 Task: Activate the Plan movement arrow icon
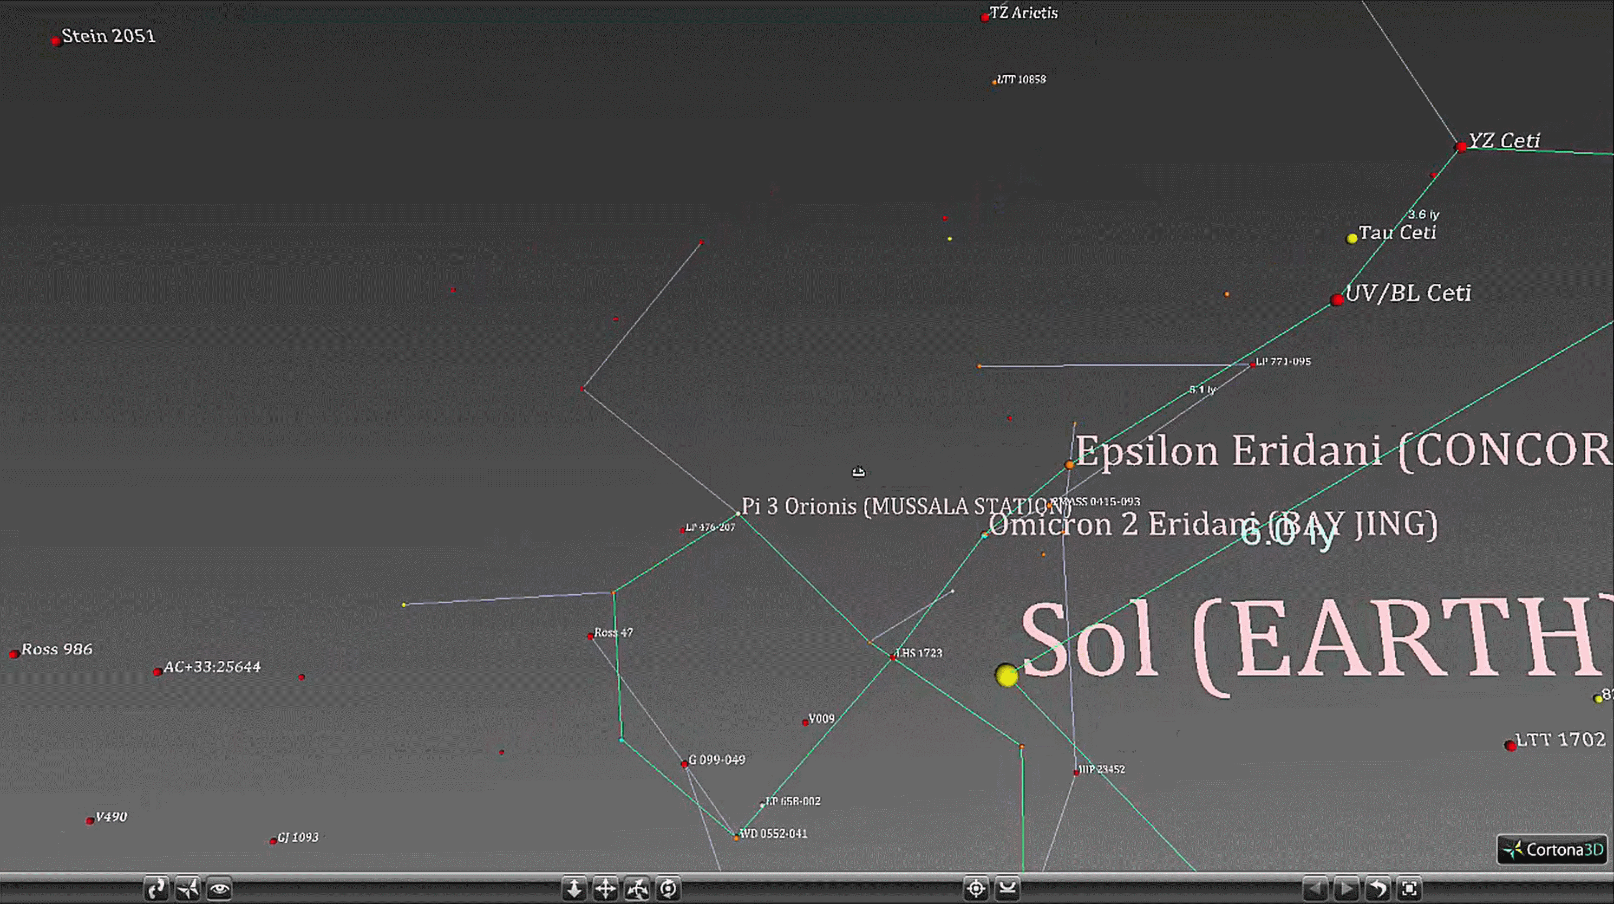pos(574,889)
